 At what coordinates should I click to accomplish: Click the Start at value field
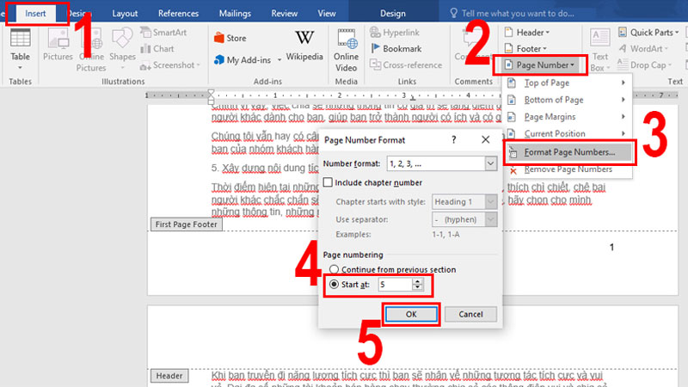(x=392, y=284)
